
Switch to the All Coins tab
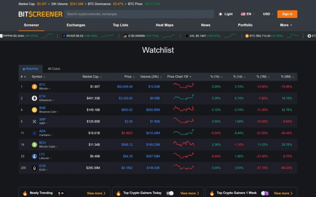coord(54,69)
